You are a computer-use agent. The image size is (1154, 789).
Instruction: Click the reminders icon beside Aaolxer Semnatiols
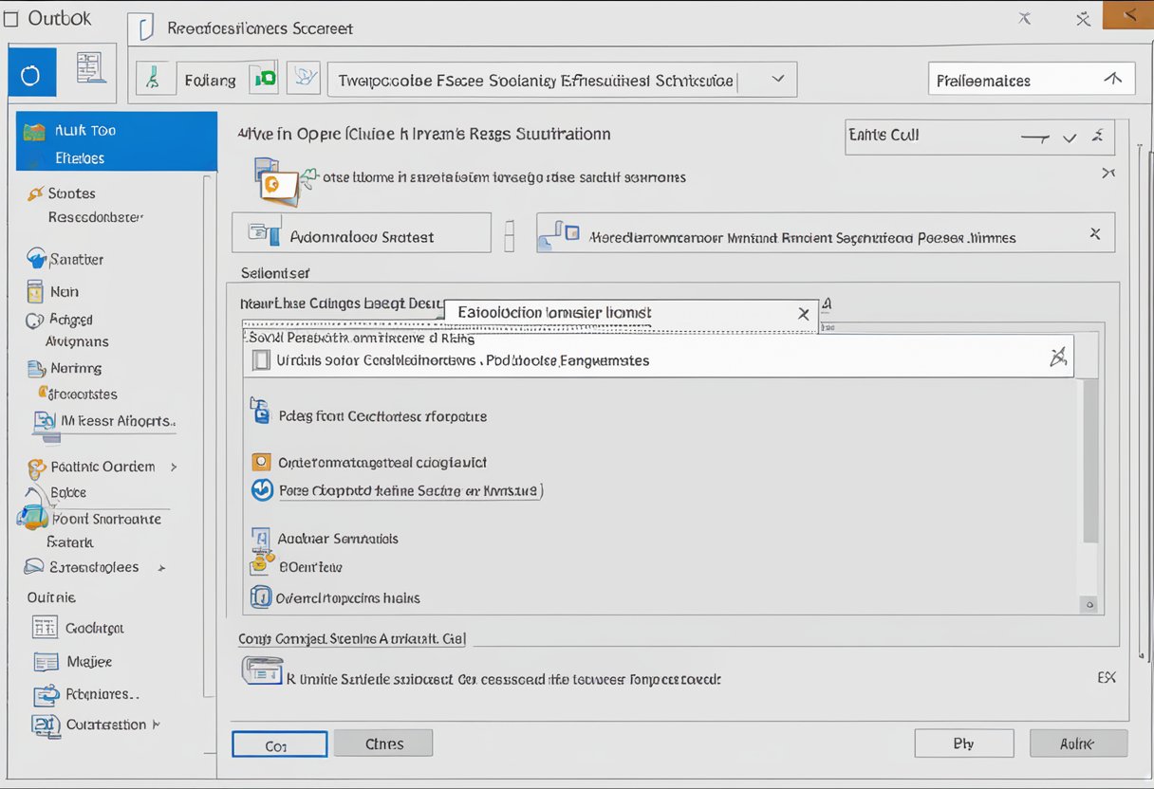click(262, 537)
